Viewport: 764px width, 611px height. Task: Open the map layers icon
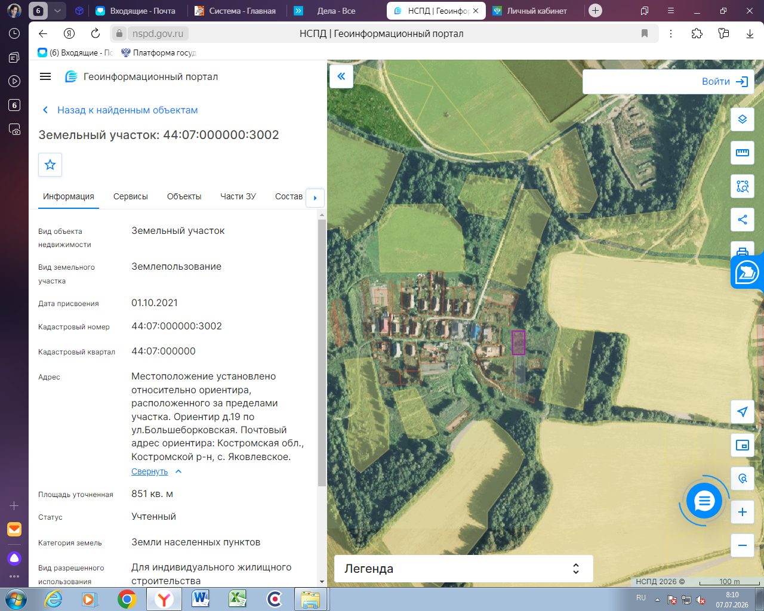click(x=743, y=119)
